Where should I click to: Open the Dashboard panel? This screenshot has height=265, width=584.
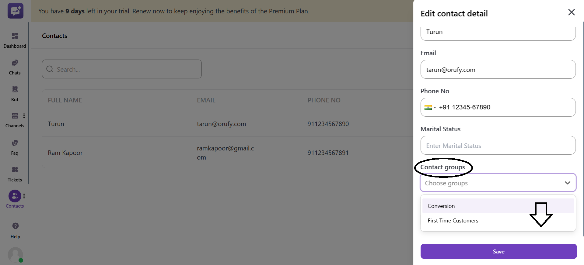pos(15,40)
